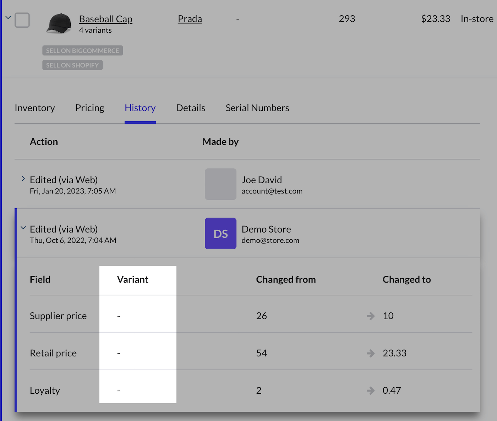Click the Loyalty change arrow icon
This screenshot has height=421, width=497.
coord(371,390)
